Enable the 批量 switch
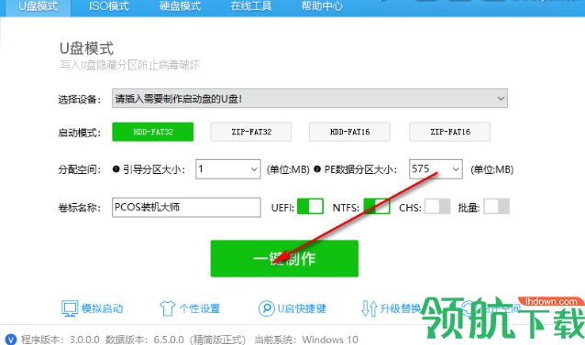The height and width of the screenshot is (345, 585). pyautogui.click(x=497, y=206)
